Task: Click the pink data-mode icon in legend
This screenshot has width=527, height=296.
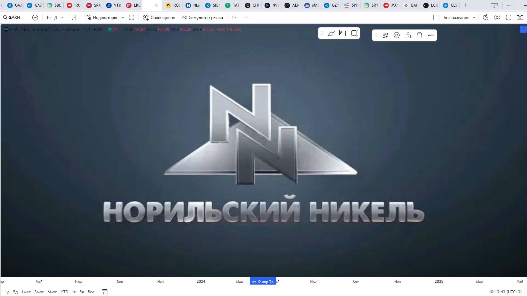Action: point(116,29)
